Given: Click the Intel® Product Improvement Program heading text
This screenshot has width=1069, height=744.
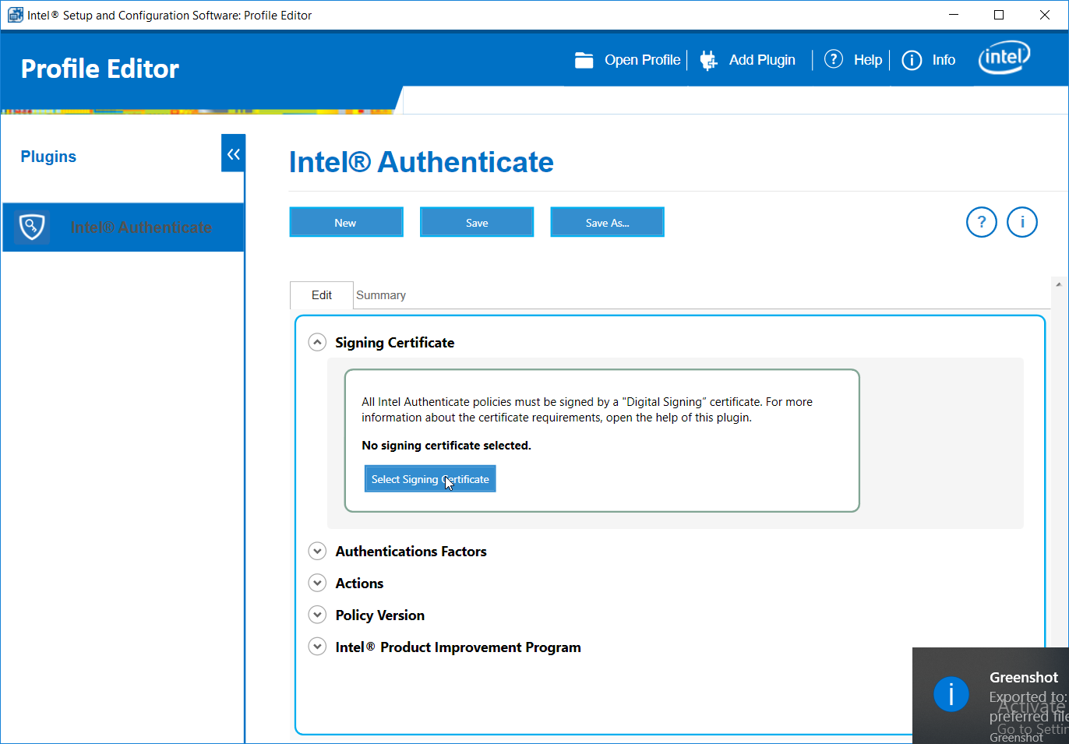Looking at the screenshot, I should click(x=458, y=647).
